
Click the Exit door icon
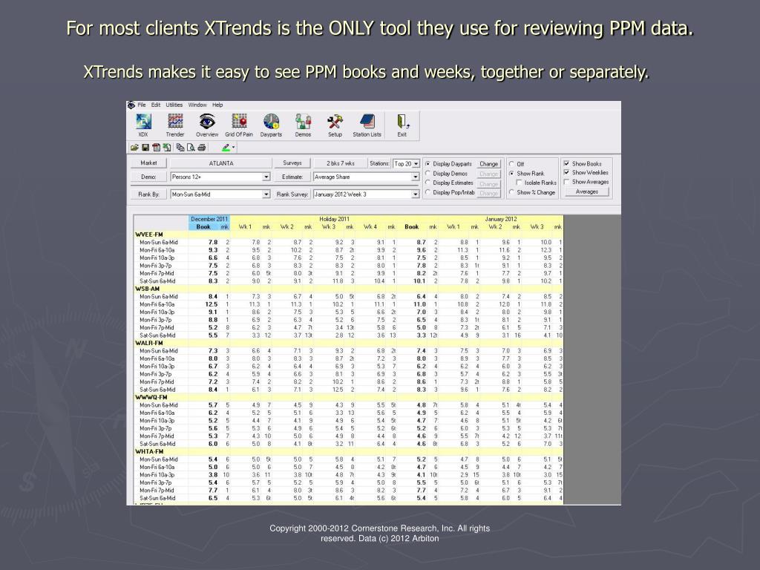(402, 125)
